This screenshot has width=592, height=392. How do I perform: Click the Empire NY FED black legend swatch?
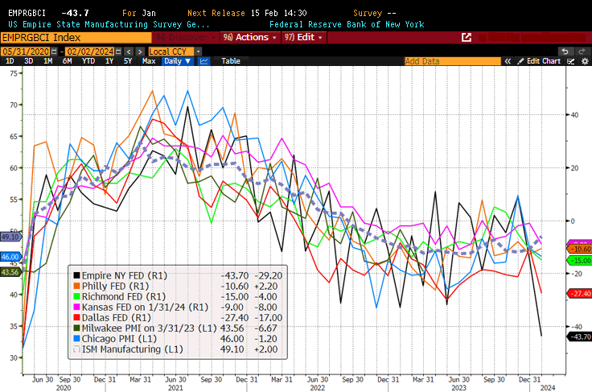[x=75, y=274]
